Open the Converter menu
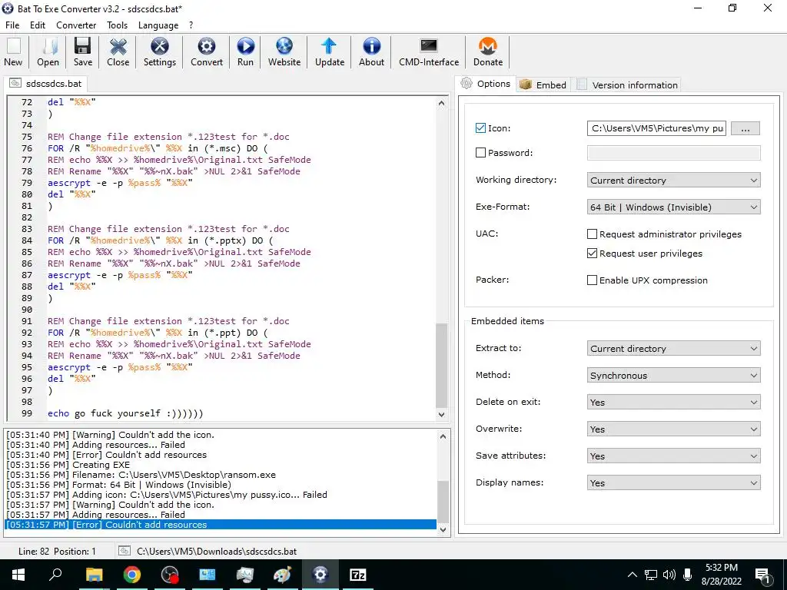787x590 pixels. coord(76,25)
